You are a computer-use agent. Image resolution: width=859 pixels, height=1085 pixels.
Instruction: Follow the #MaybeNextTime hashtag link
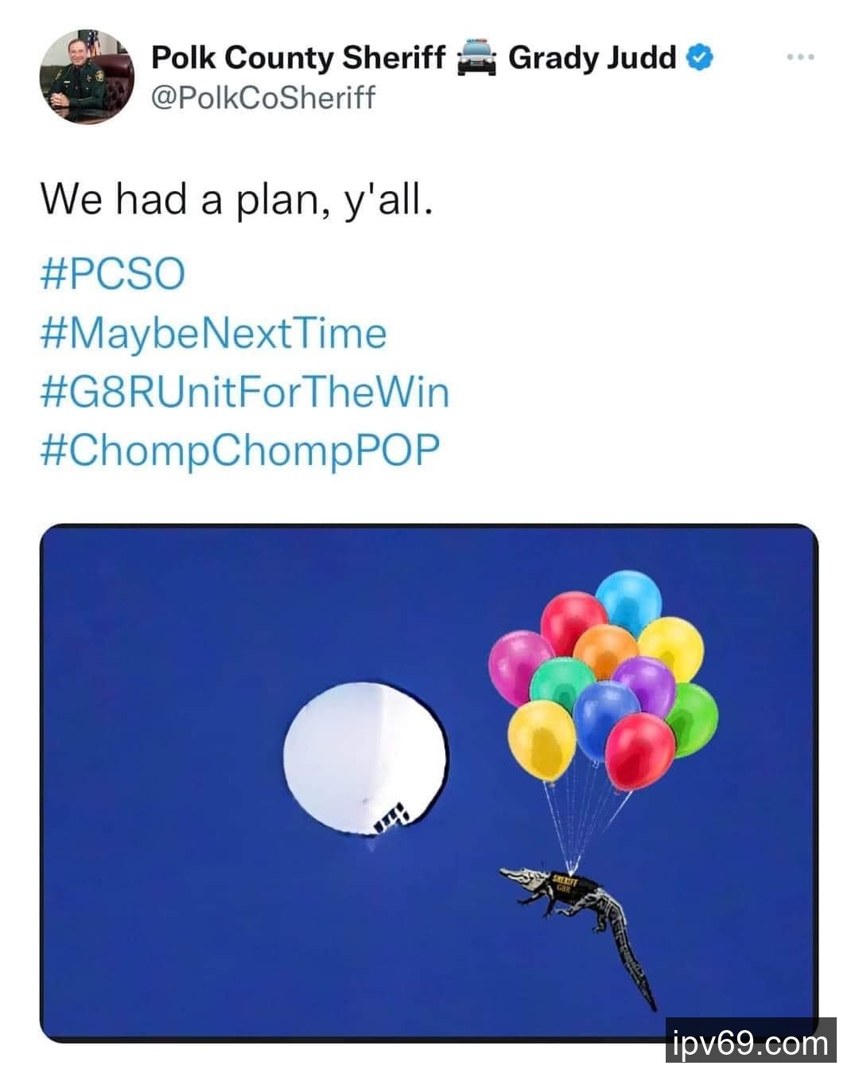213,333
